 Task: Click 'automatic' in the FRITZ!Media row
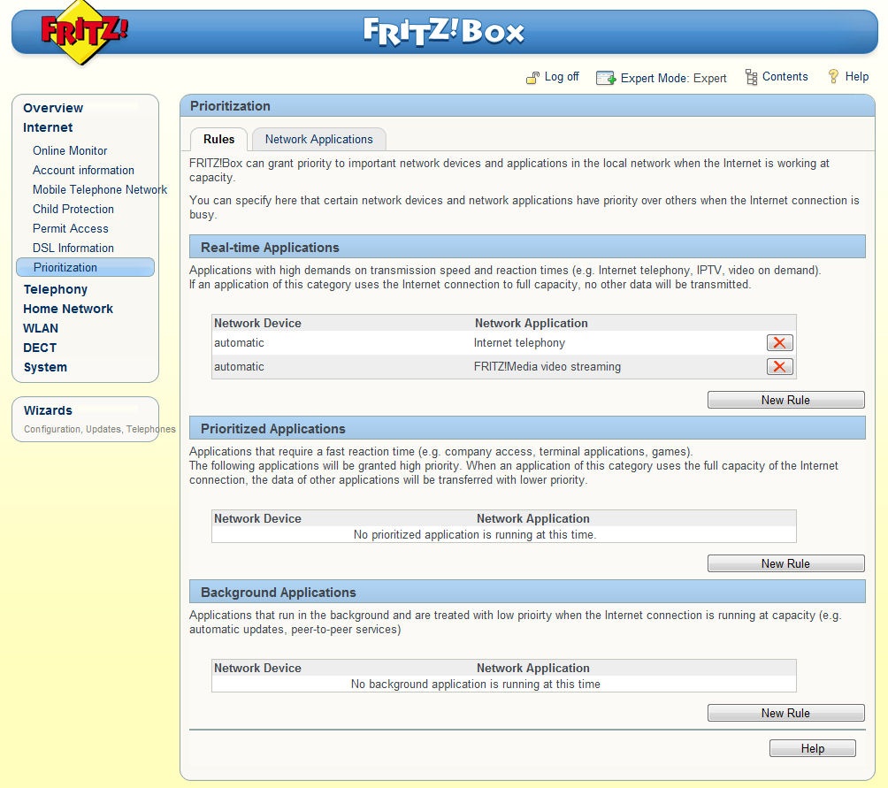(x=239, y=366)
